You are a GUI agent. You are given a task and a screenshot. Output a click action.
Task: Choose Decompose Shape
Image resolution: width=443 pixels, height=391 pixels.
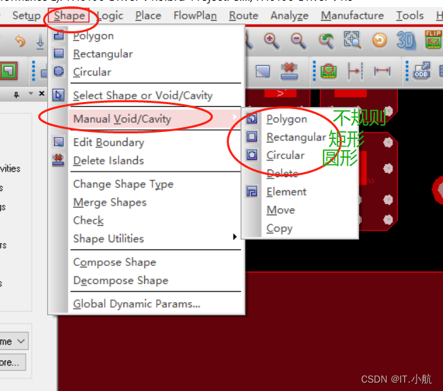click(x=146, y=281)
